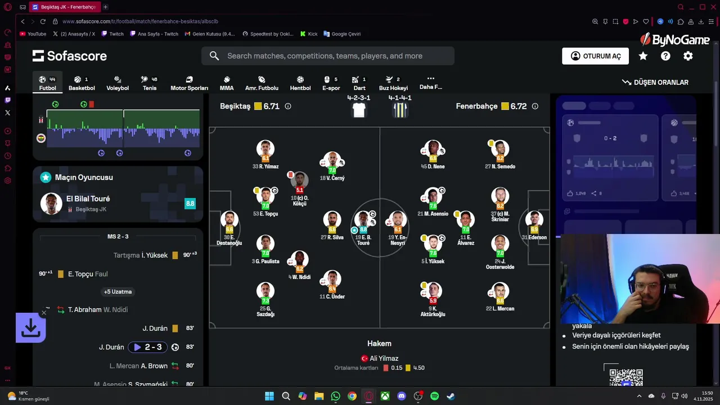Viewport: 720px width, 405px height.
Task: Expand the Daha Fazla sports menu
Action: [431, 83]
